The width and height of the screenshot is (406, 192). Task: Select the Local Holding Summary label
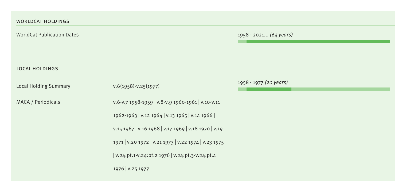coord(43,86)
